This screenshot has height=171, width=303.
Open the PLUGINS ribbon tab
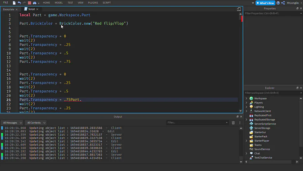pos(93,3)
